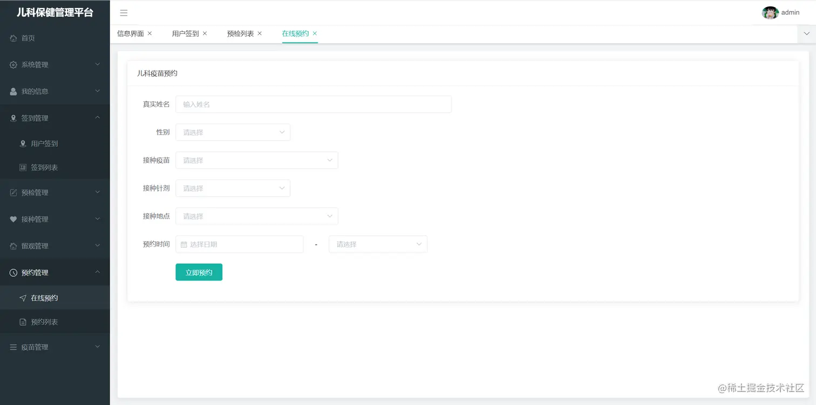The image size is (816, 405).
Task: Close the 信息界面 tab
Action: coord(149,33)
